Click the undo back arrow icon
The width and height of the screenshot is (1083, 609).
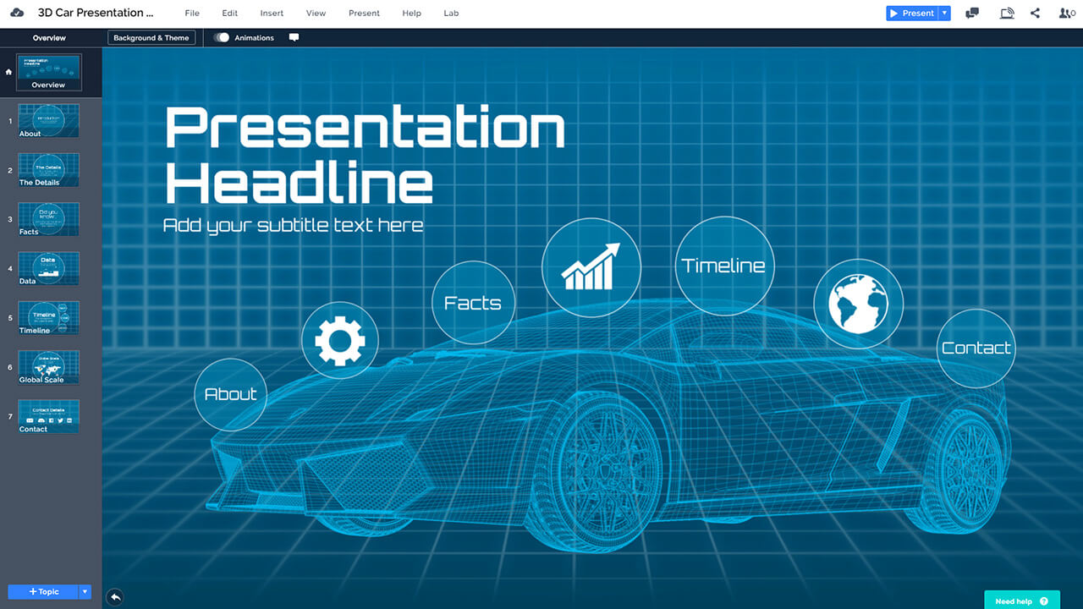tap(115, 597)
